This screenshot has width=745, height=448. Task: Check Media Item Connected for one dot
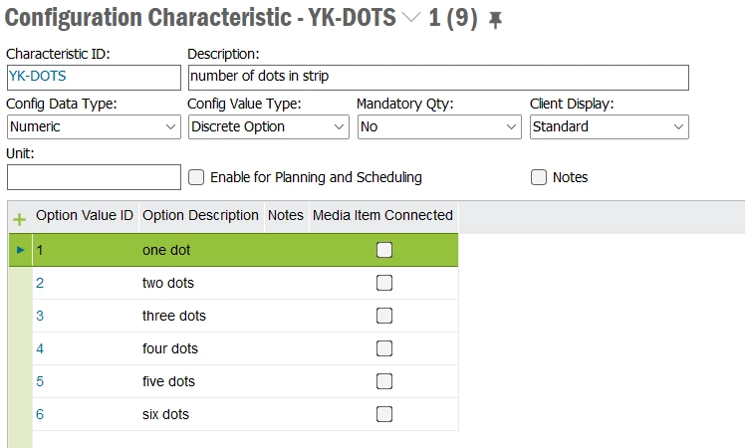click(x=383, y=250)
